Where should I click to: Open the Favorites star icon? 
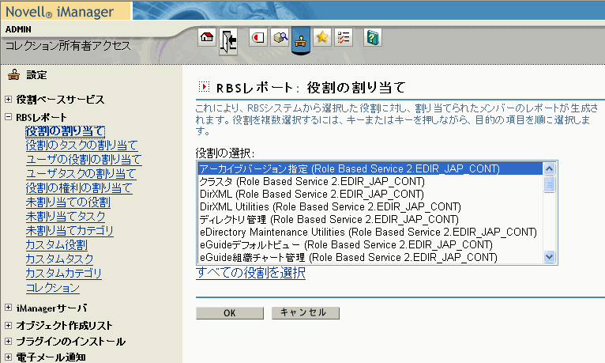(322, 37)
